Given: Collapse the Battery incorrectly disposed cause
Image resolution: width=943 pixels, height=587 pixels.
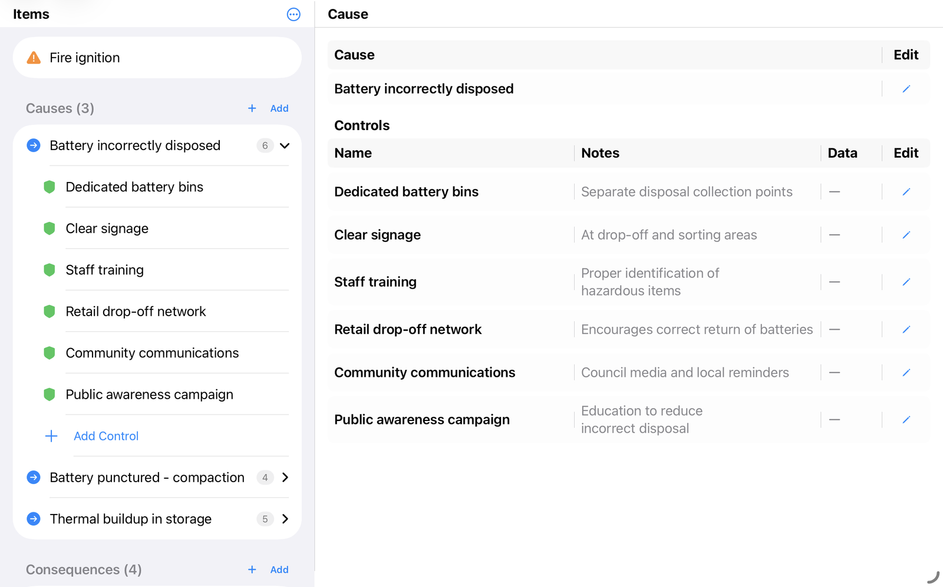Looking at the screenshot, I should (x=285, y=145).
